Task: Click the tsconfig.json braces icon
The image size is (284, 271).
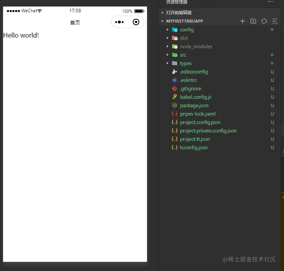Action: 175,147
